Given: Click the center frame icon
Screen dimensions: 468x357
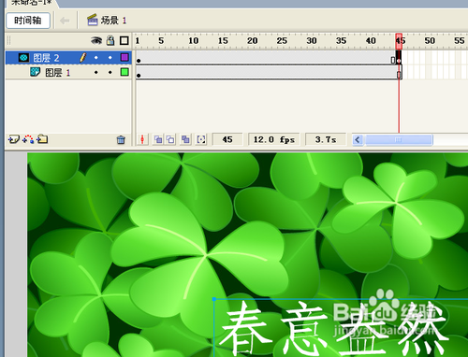Looking at the screenshot, I should 142,139.
